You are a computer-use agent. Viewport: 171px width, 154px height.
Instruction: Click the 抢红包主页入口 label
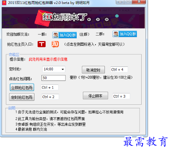20,44
